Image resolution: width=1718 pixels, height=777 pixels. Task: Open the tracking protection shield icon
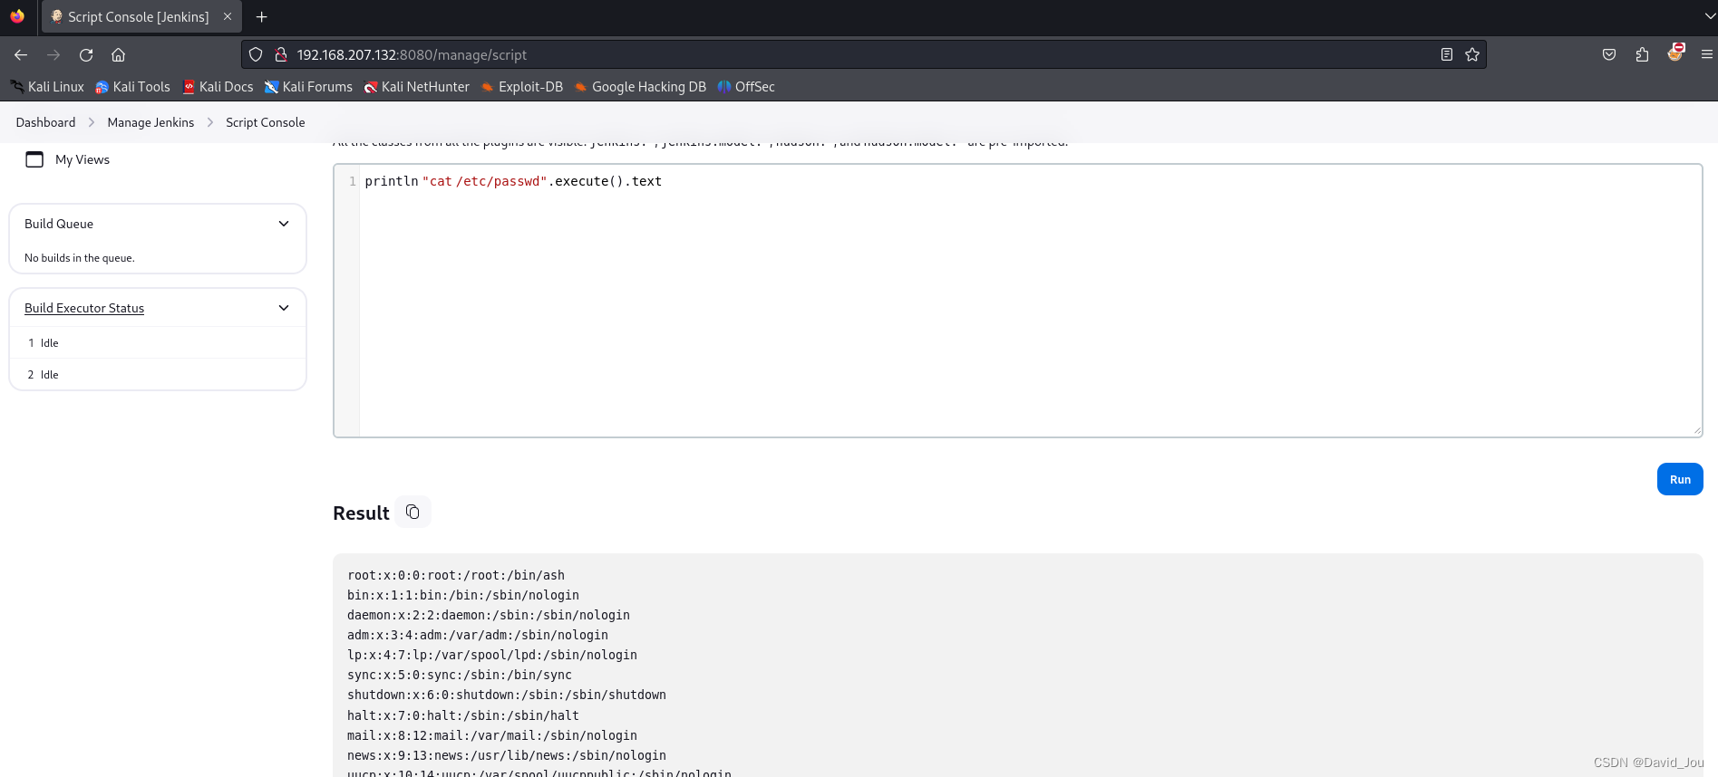pyautogui.click(x=256, y=55)
